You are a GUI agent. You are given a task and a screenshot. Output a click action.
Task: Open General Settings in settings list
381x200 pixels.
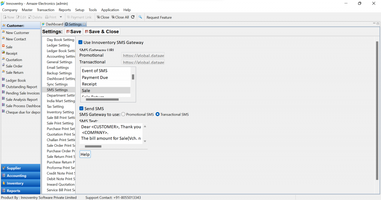tap(60, 62)
